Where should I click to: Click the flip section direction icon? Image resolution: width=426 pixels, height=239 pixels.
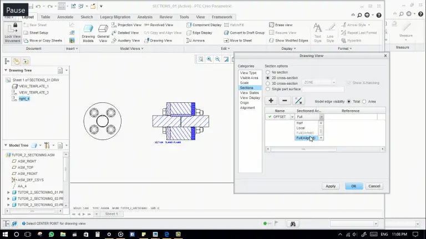click(x=298, y=101)
